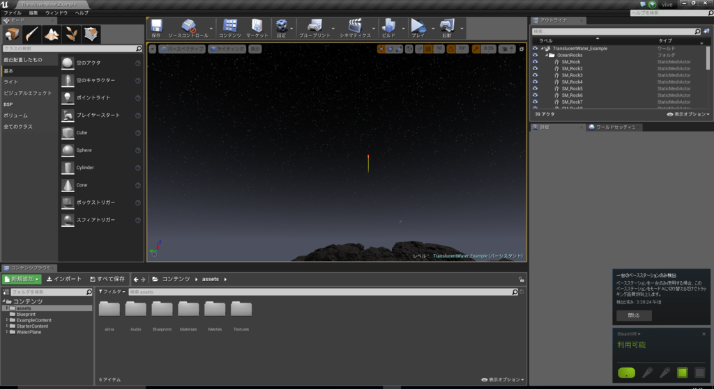The width and height of the screenshot is (714, 389).
Task: Open the File (ファイル) menu
Action: [13, 13]
